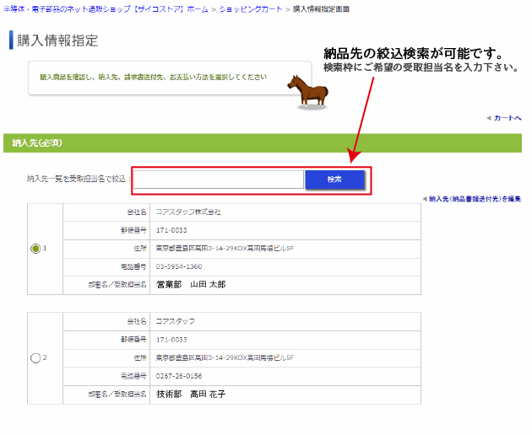532x435 pixels.
Task: Click the 購入情報指定 page heading
Action: click(57, 40)
